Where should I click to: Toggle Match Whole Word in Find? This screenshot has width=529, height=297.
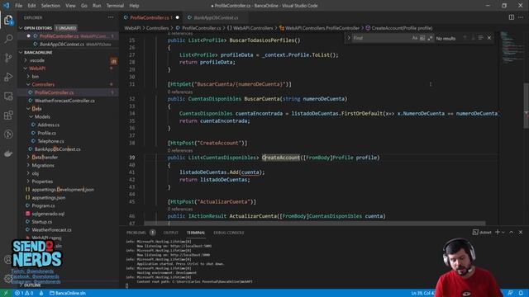422,38
